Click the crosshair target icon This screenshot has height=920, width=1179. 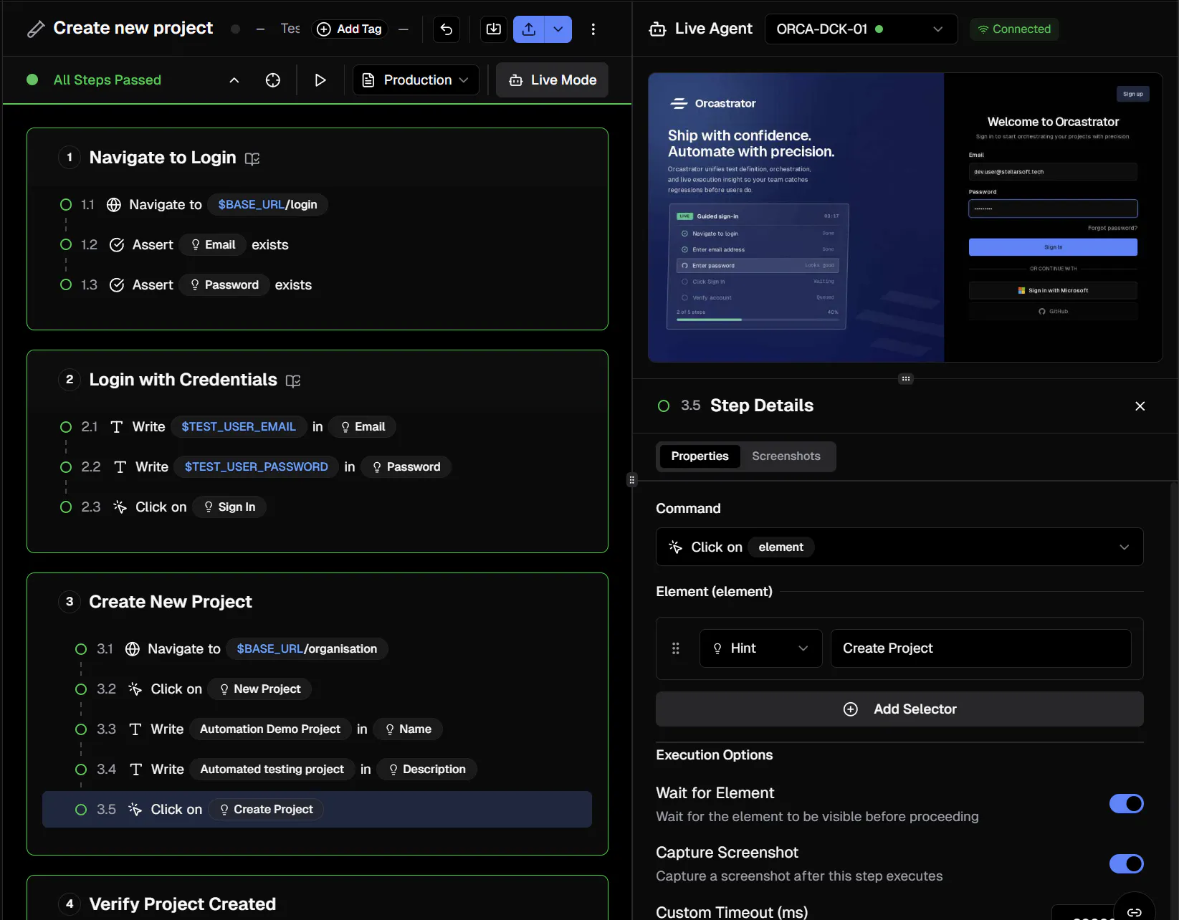(x=273, y=80)
